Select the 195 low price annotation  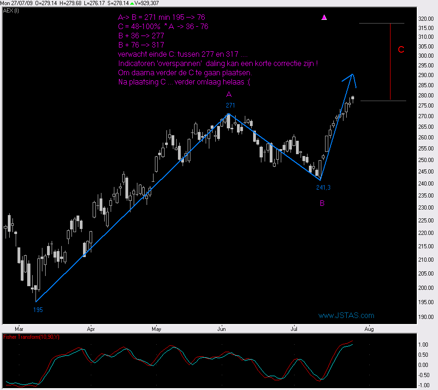[38, 310]
